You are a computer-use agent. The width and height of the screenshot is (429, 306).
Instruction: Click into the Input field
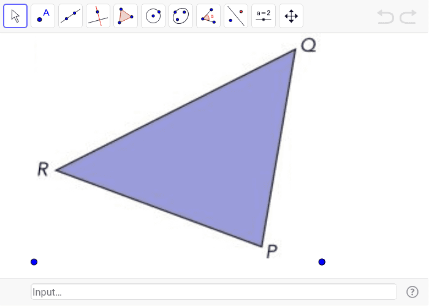214,292
